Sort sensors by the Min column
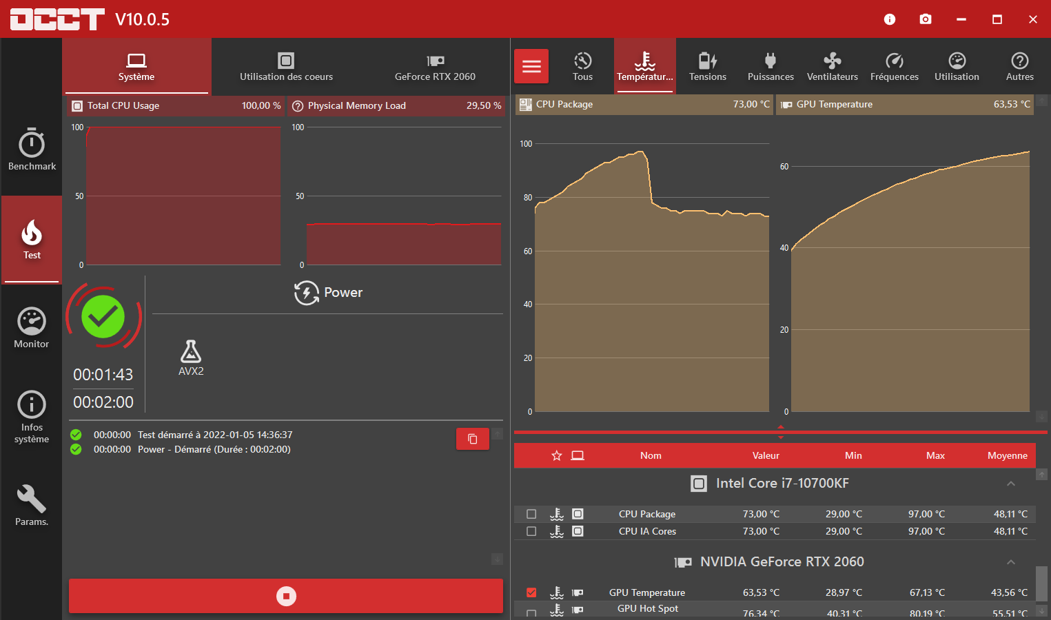This screenshot has width=1051, height=620. (x=853, y=455)
